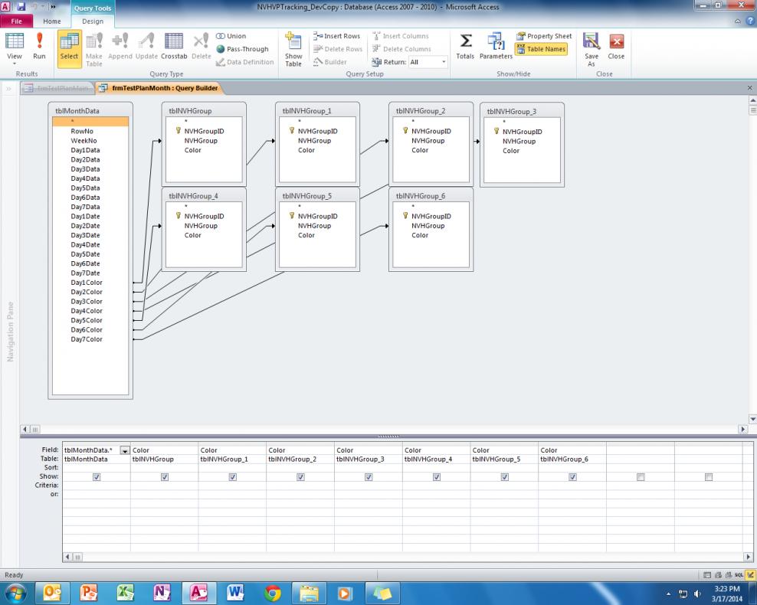Uncheck Show box for the tblNVHGroup_6 column
757x605 pixels.
click(572, 477)
